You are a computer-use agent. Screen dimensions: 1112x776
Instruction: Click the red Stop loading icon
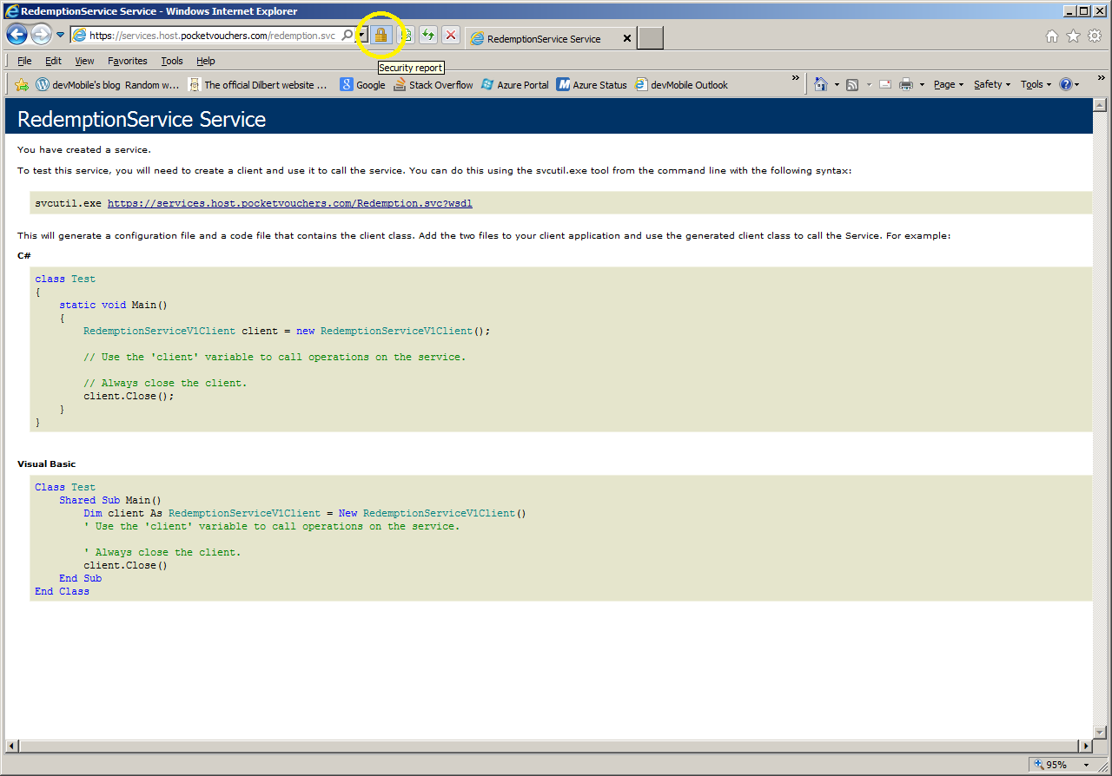[x=451, y=36]
